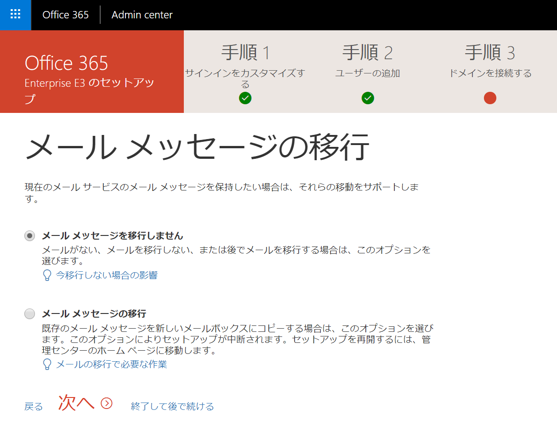557x431 pixels.
Task: Go to the 手順 1 step heading
Action: click(245, 53)
